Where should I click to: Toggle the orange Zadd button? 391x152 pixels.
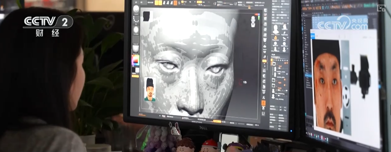click(x=199, y=2)
